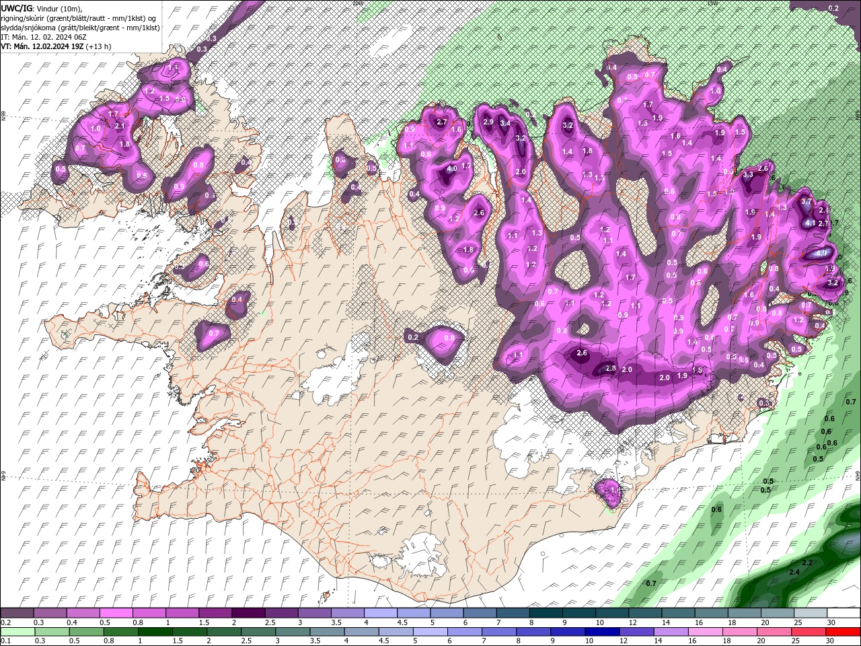Viewport: 861px width, 646px height.
Task: Click the darkest green 1–1.5 swatch, bottom legend row
Action: tap(155, 632)
